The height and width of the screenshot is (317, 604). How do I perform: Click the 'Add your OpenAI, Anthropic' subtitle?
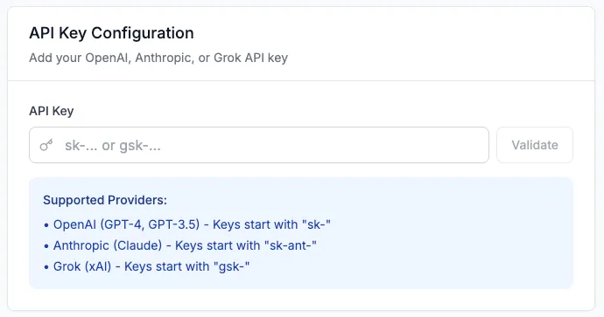pyautogui.click(x=158, y=58)
